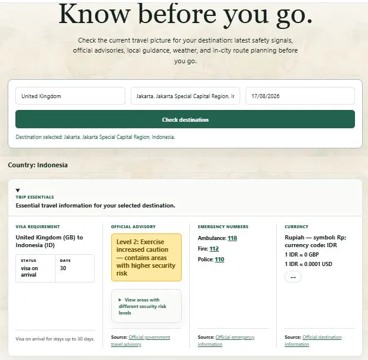Screen dimensions: 368x360
Task: Open Official destination information source link
Action: [x=314, y=340]
